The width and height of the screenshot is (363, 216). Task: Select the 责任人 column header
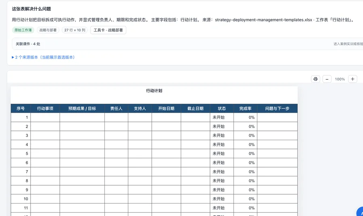116,109
